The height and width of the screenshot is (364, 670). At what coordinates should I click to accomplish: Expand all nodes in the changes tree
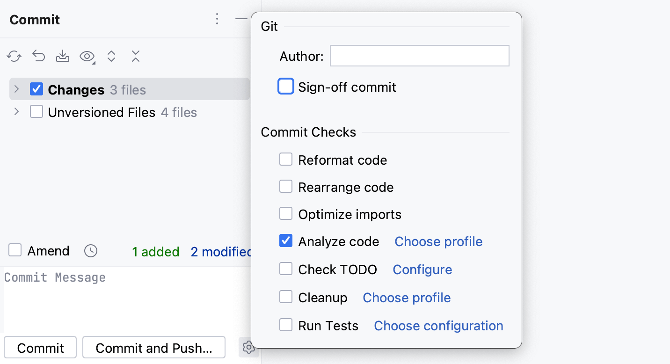111,56
